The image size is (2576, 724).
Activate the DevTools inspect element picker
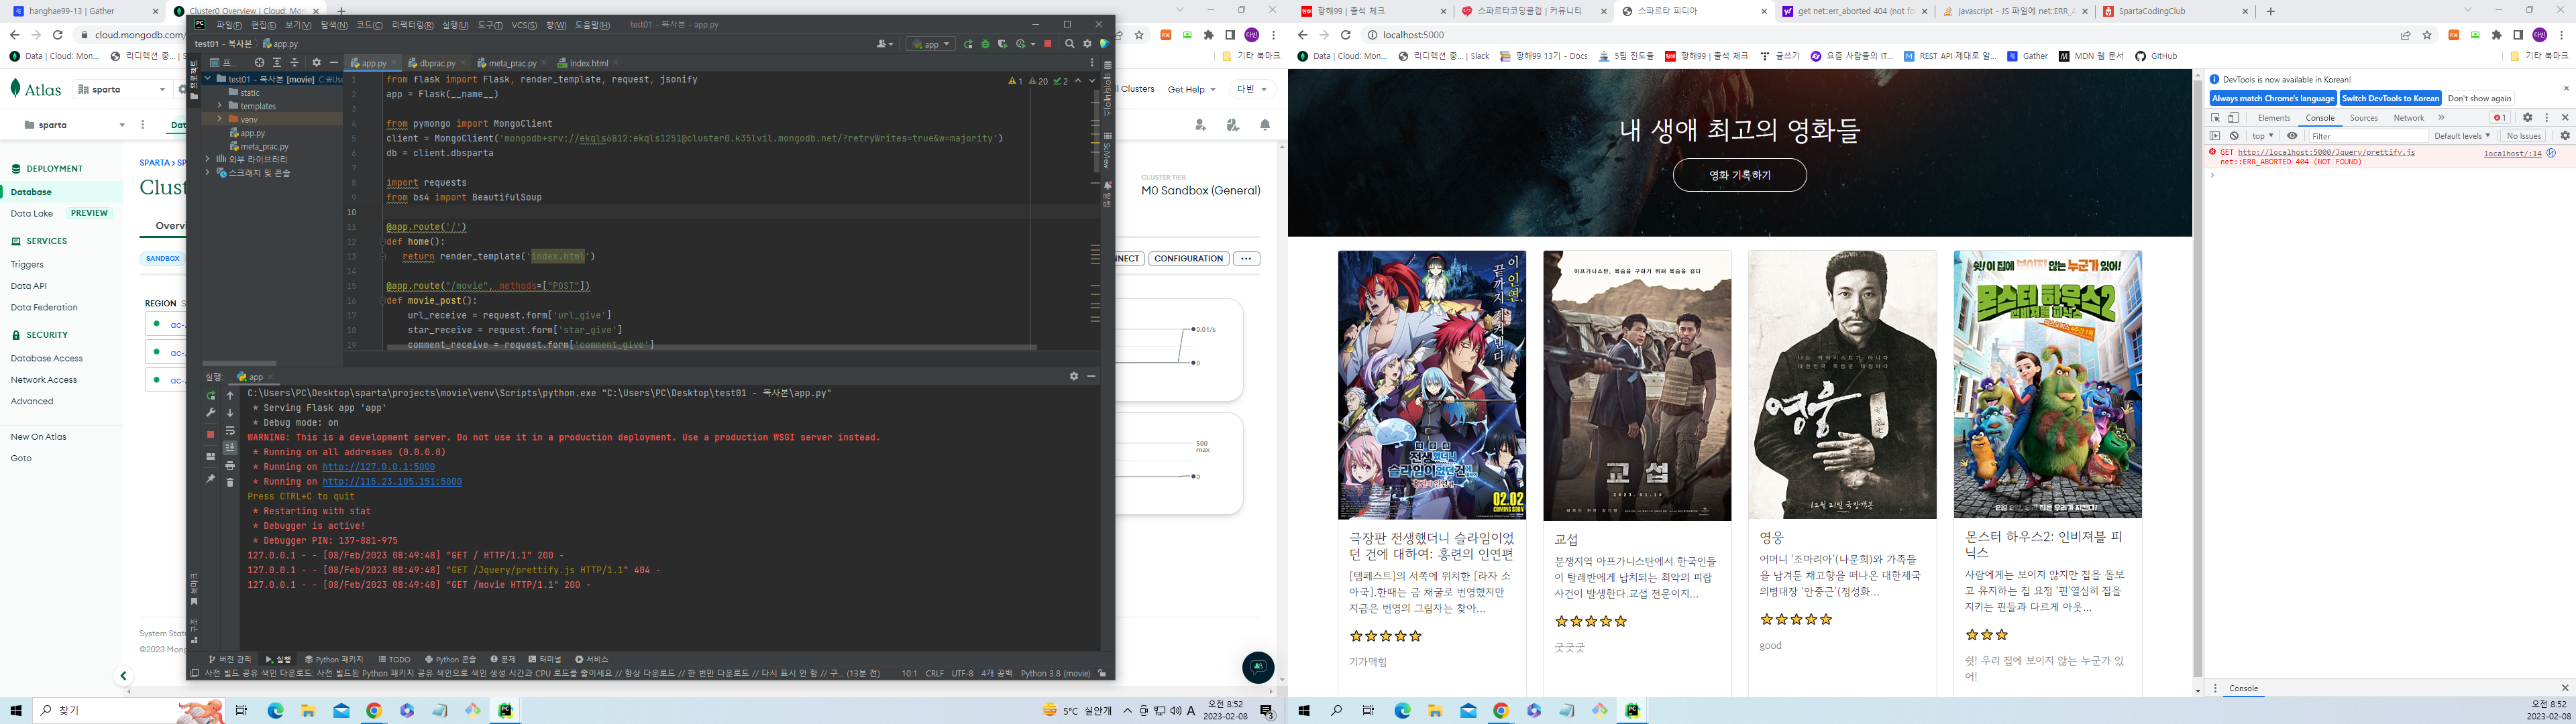tap(2216, 118)
